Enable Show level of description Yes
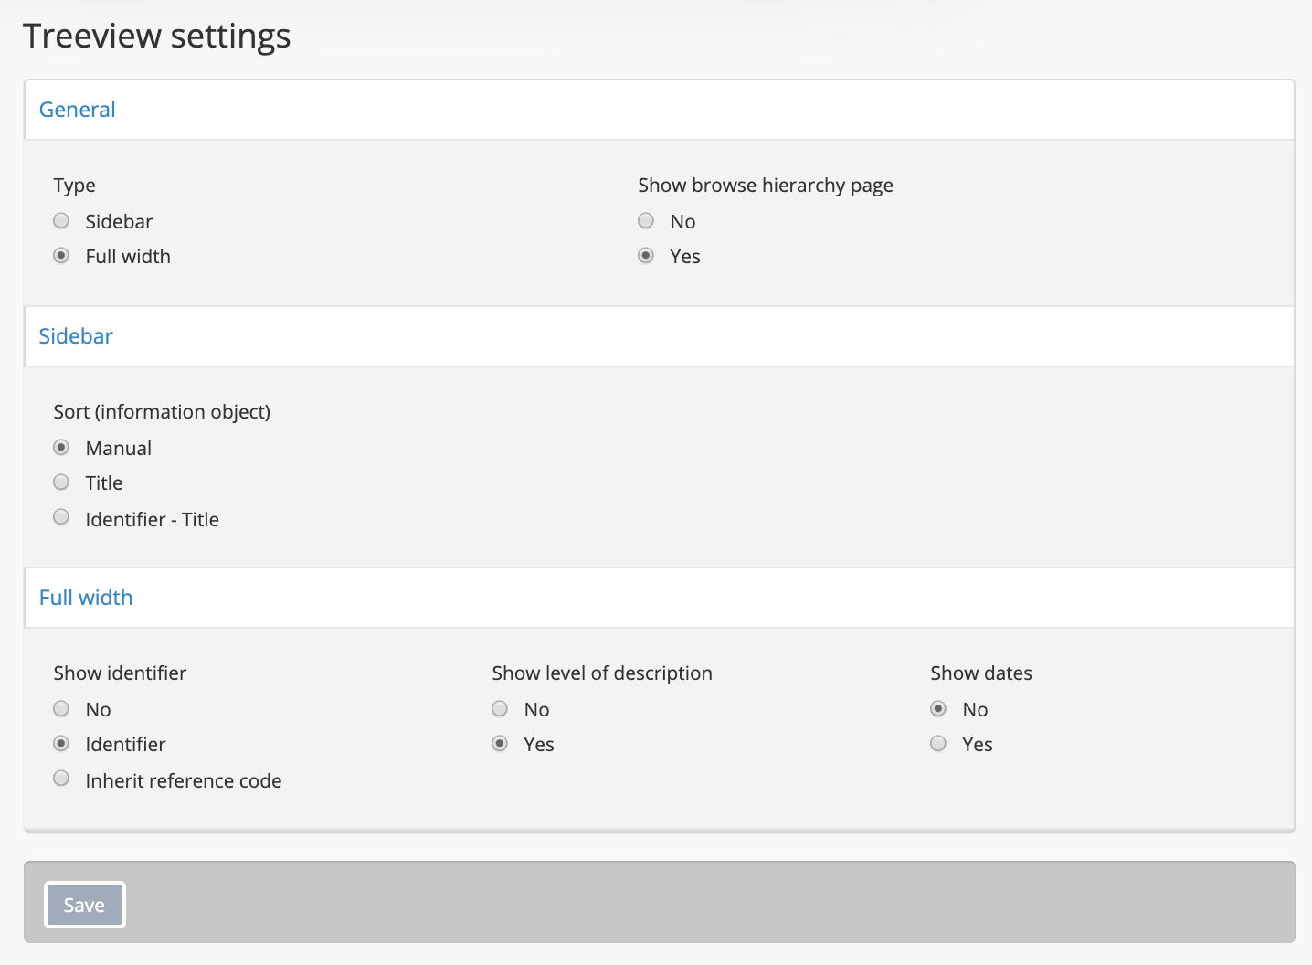This screenshot has width=1312, height=965. pos(500,744)
